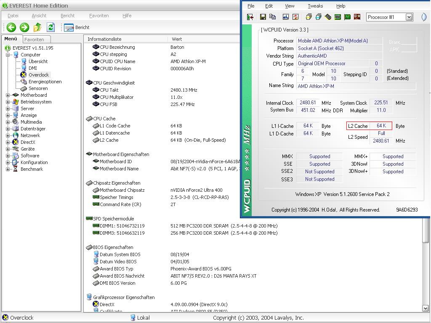This screenshot has height=323, width=431.
Task: Select Übersicht under Computer
Action: pos(38,61)
